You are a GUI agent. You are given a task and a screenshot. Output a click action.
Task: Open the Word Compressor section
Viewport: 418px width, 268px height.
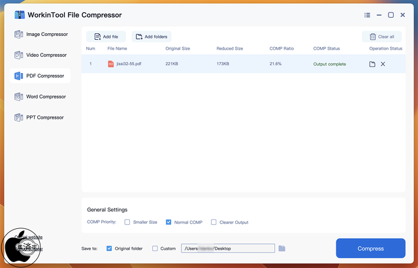pyautogui.click(x=40, y=97)
